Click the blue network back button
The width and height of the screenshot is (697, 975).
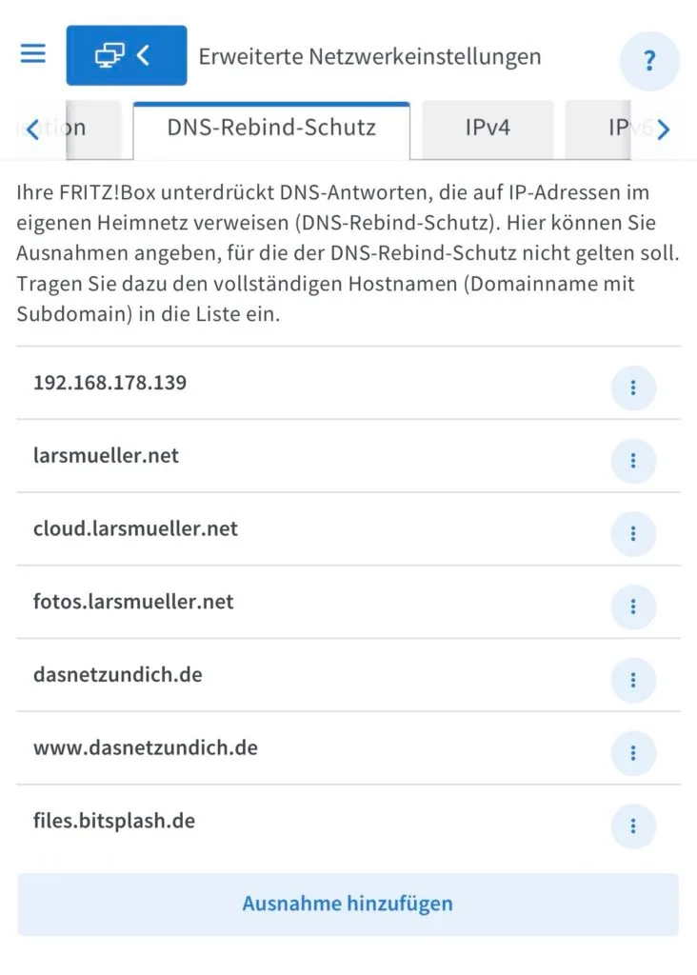coord(127,55)
